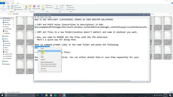Open the Windows Start button
The image size is (173, 97).
coord(2,95)
